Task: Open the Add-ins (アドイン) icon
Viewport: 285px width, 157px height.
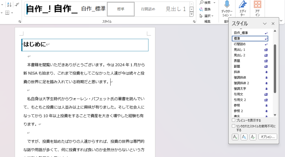Action: click(x=257, y=4)
